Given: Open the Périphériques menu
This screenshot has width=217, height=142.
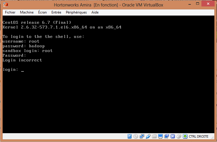Looking at the screenshot, I should coord(76,12).
